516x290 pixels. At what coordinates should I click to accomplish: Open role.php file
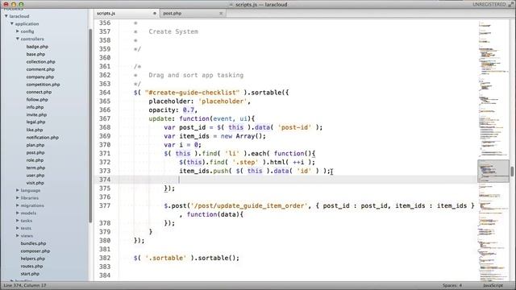point(35,160)
